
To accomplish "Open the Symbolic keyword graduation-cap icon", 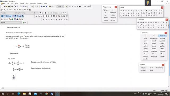I will (x=23, y=16).
